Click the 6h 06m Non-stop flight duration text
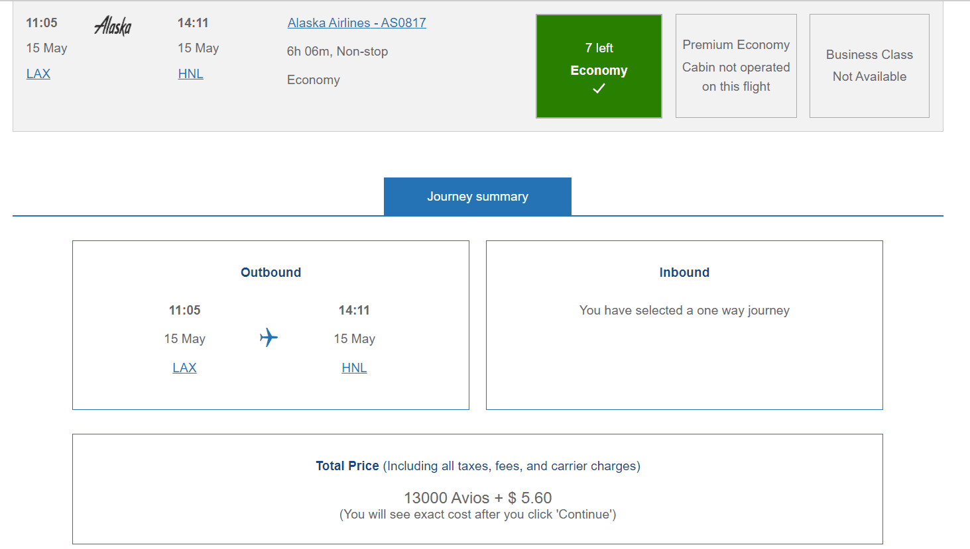Viewport: 970px width, 549px height. click(337, 51)
